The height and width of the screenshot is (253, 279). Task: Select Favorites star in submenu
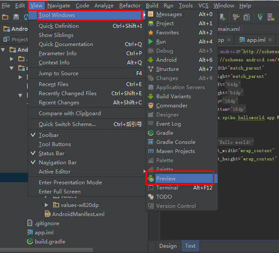(x=182, y=33)
